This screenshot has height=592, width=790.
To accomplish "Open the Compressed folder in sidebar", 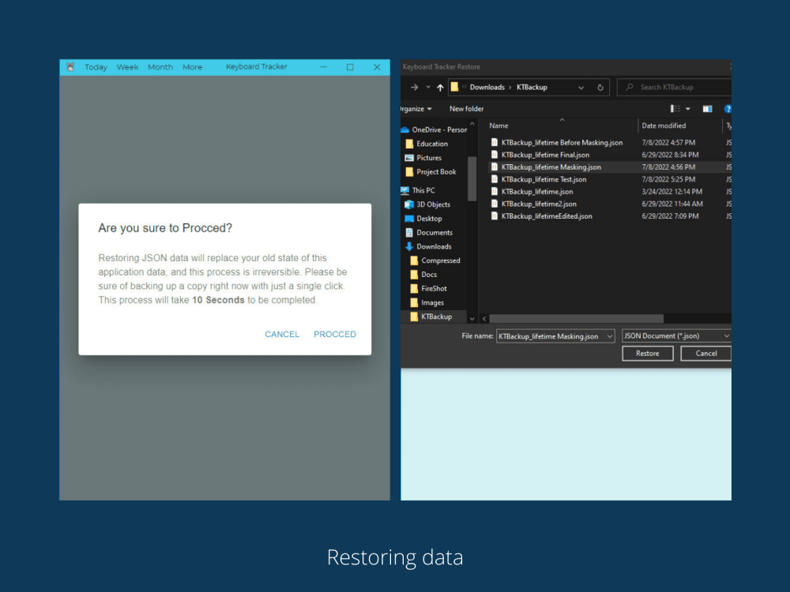I will [435, 260].
